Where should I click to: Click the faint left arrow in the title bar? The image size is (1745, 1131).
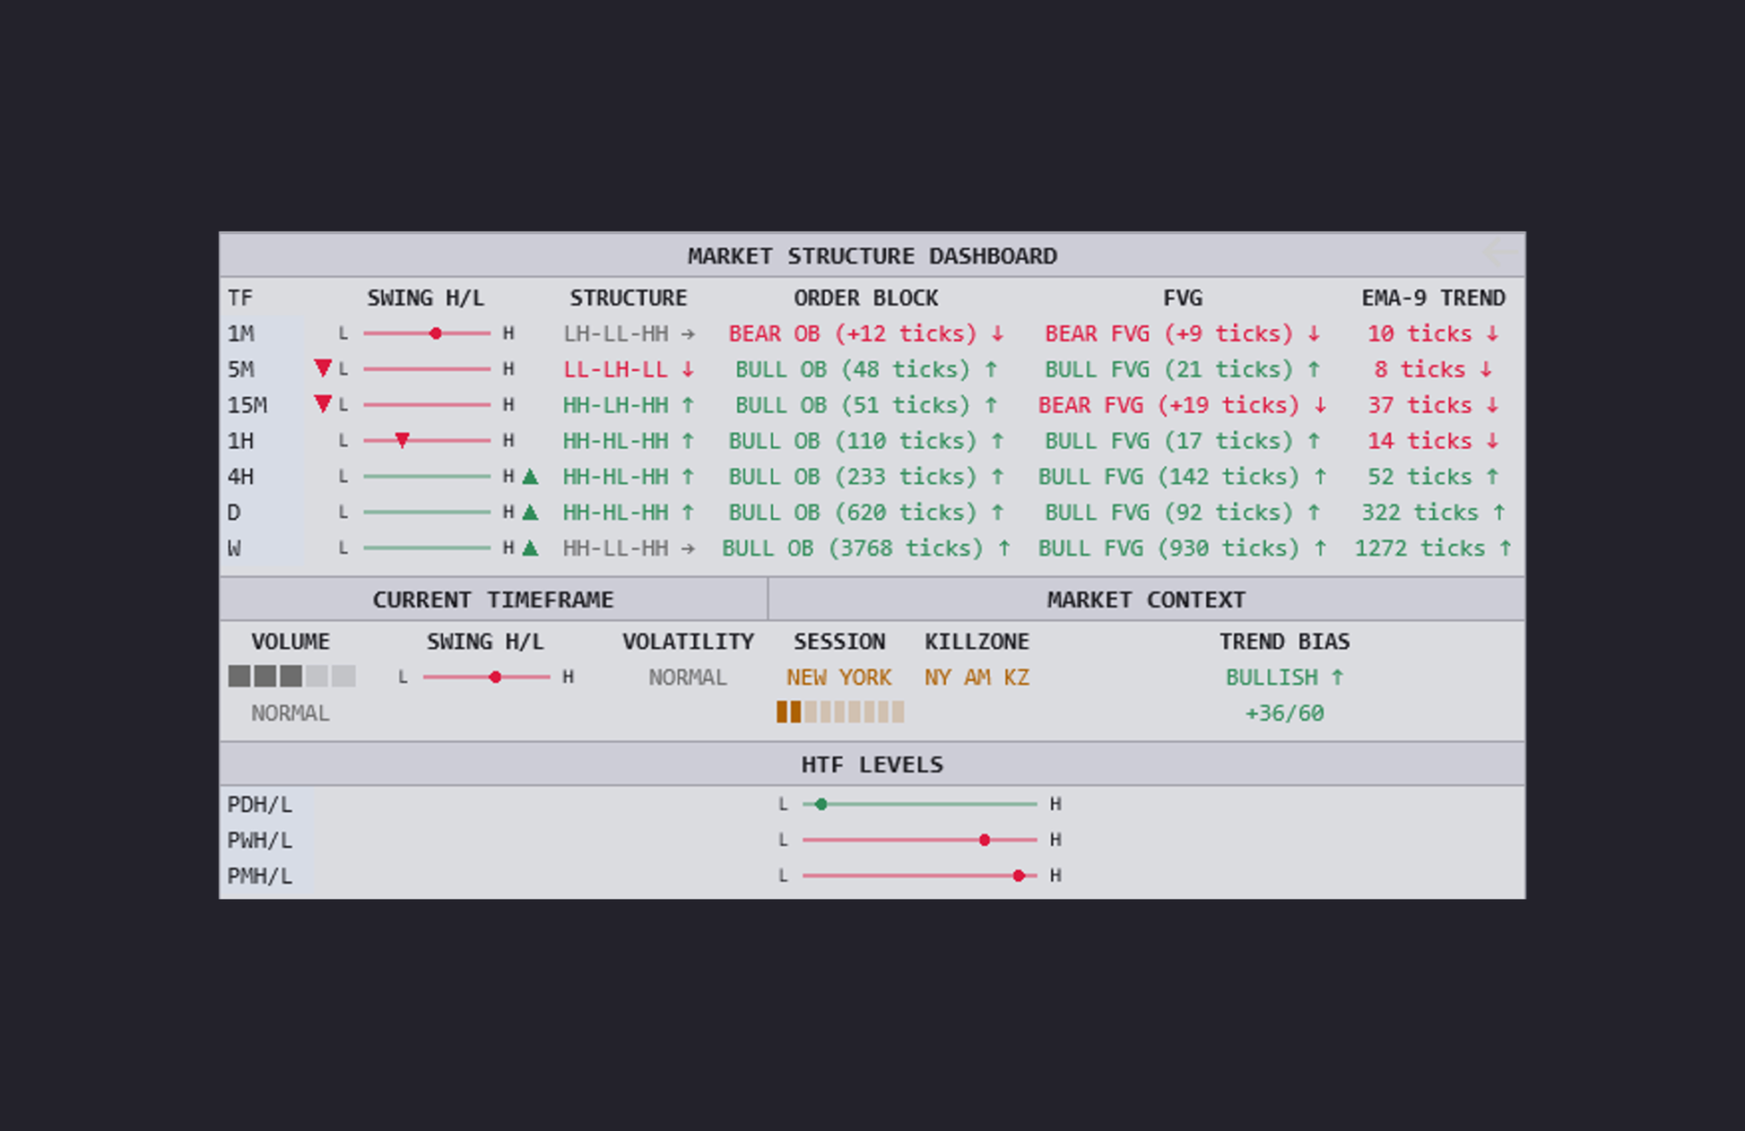point(1503,253)
